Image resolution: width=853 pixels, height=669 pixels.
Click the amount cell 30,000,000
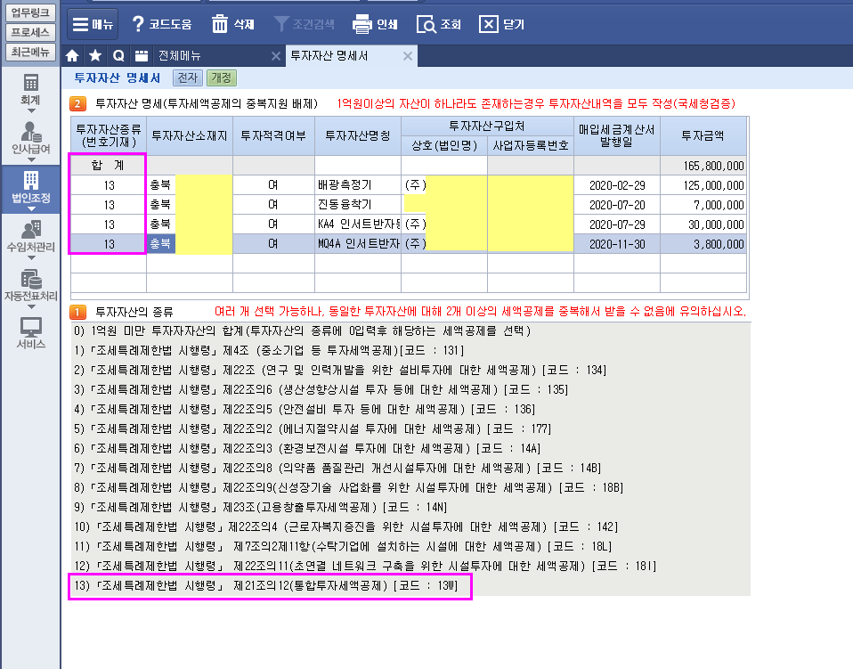[x=703, y=224]
